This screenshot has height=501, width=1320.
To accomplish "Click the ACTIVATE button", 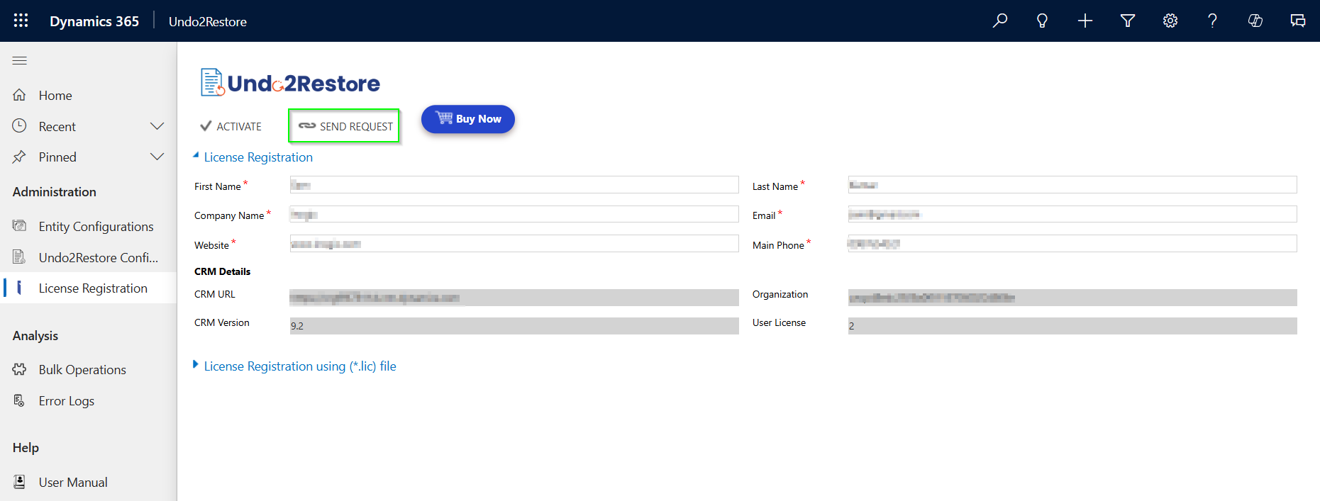I will (231, 126).
